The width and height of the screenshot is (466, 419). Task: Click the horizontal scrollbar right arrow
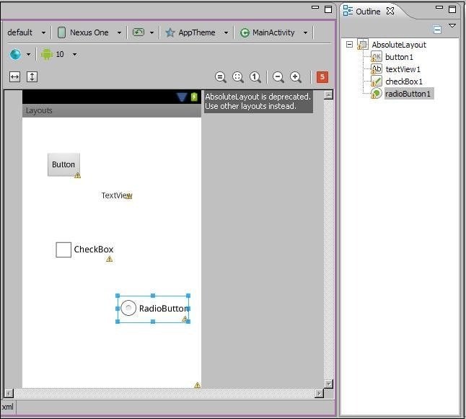(319, 394)
